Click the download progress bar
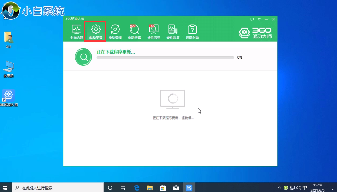Screen dimensions: 337x192 click(x=165, y=58)
